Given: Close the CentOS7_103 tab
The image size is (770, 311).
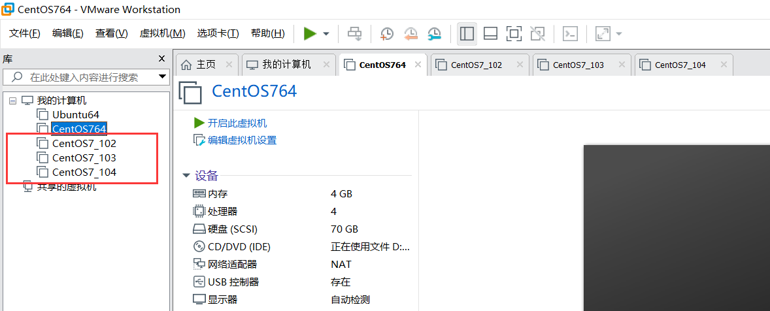Looking at the screenshot, I should click(622, 64).
